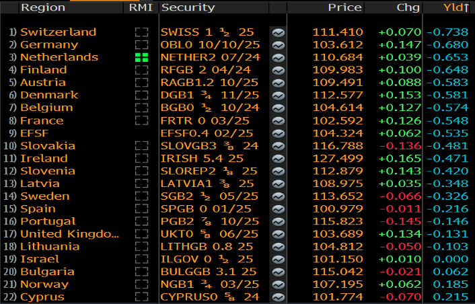Open chart icon for LITHGB 0.8 25

[x=278, y=247]
